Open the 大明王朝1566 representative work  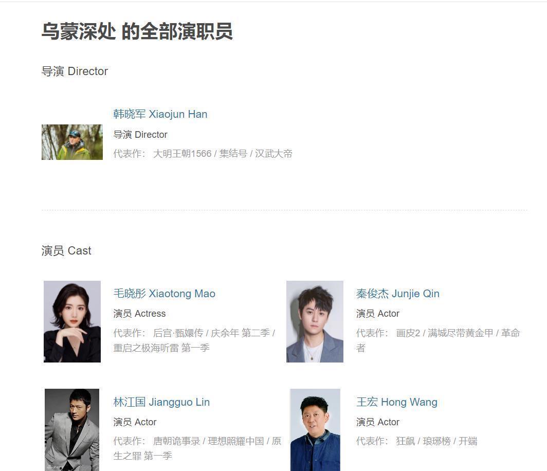click(182, 154)
